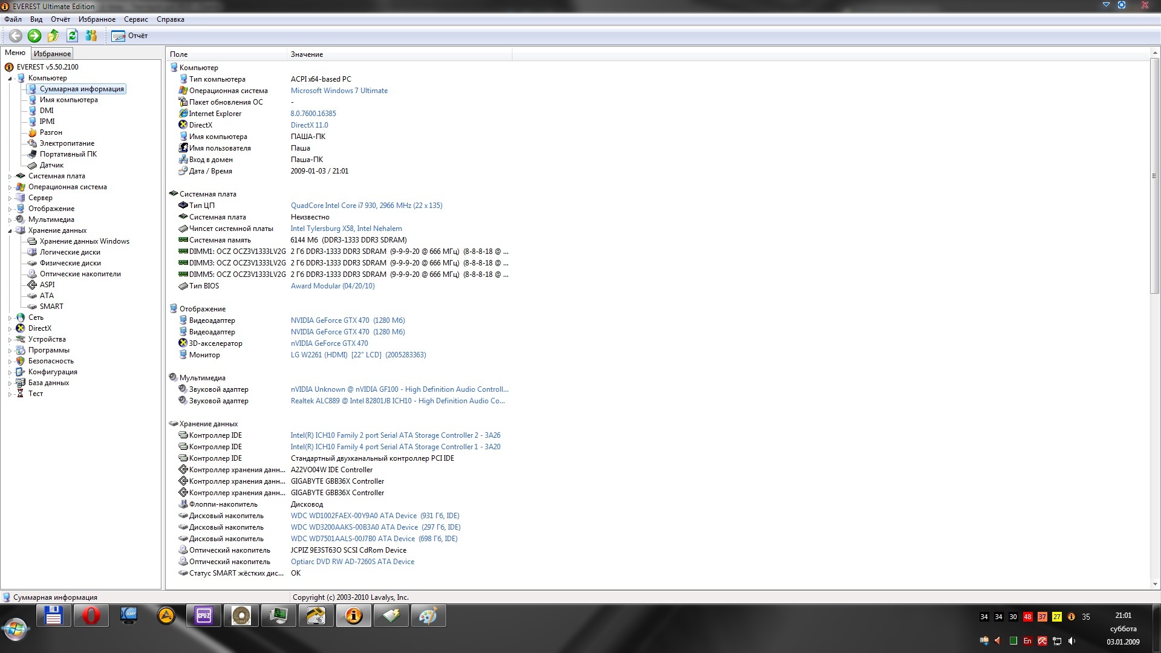Collapse the Хранение данных tree node

10,231
